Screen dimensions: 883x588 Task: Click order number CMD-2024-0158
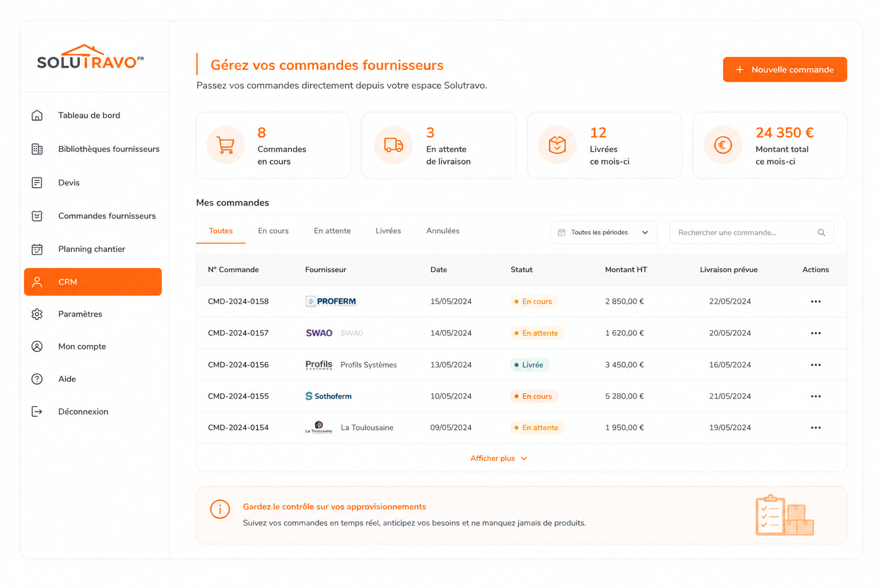[238, 301]
